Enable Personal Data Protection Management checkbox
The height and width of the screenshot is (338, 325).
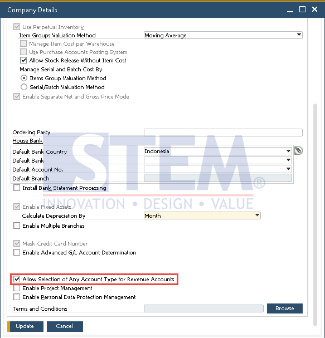pyautogui.click(x=17, y=297)
